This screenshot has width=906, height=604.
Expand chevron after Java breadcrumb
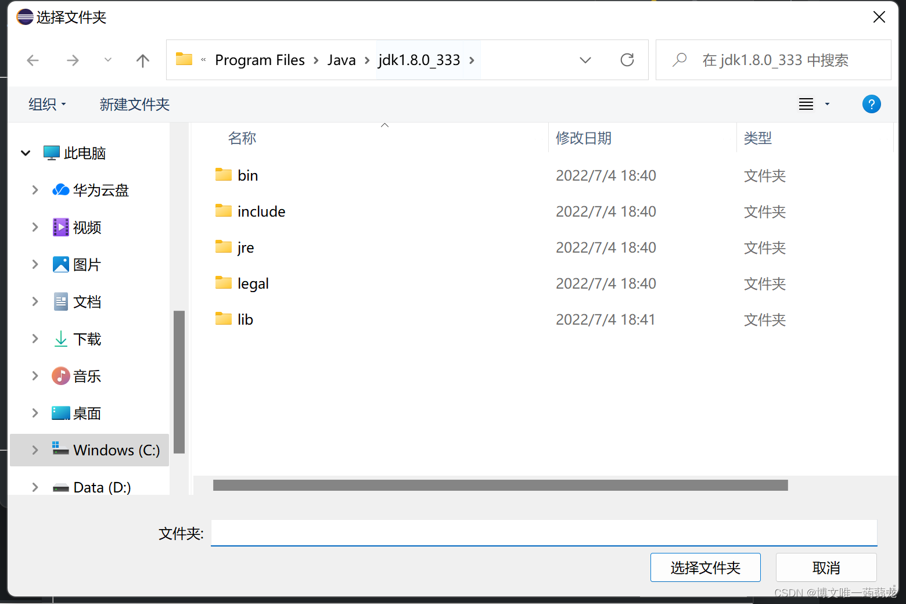(367, 60)
